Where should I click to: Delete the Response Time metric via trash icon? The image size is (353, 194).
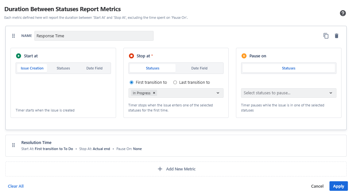336,36
